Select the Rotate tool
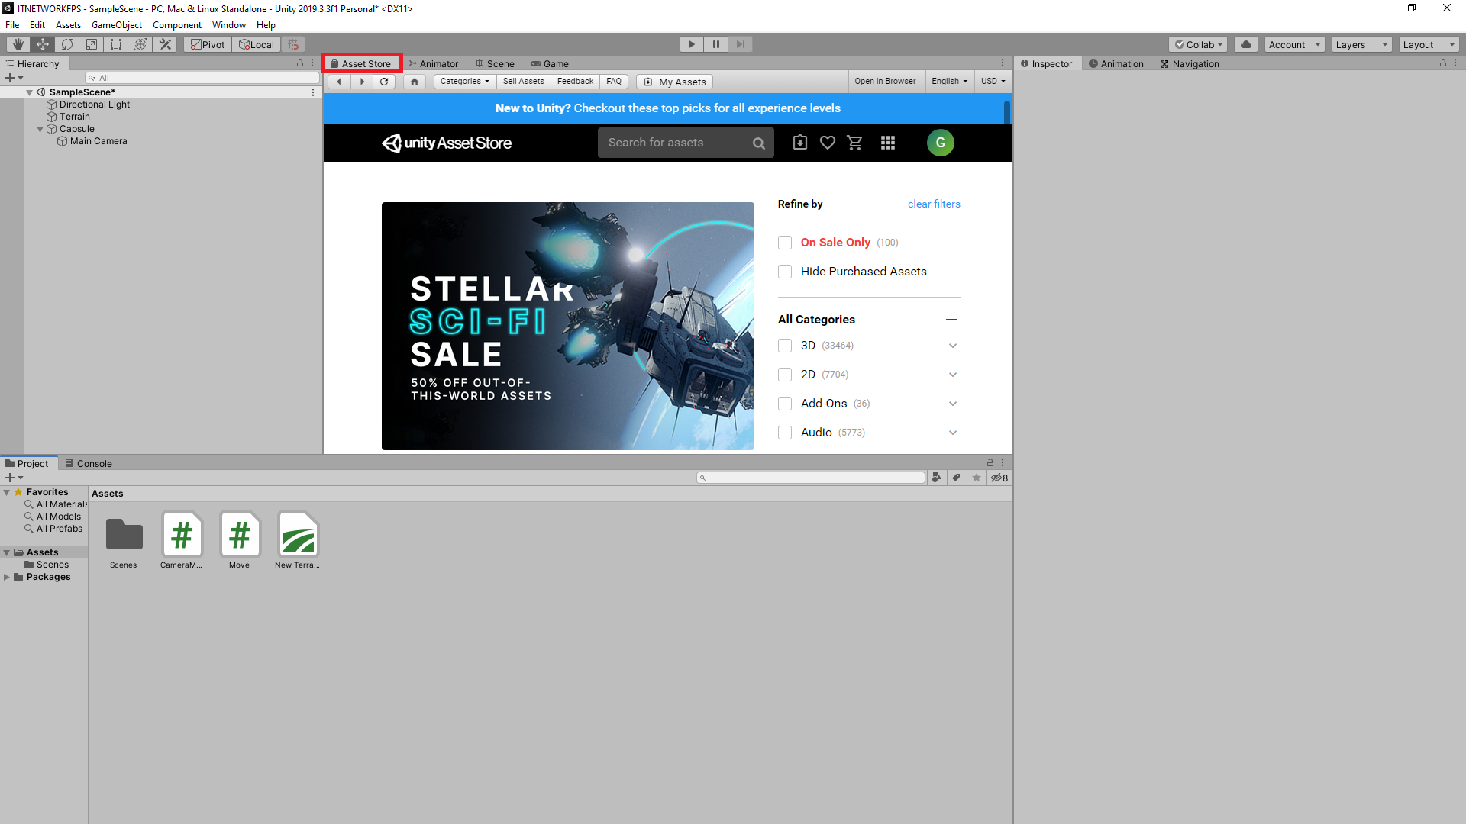The image size is (1466, 824). [x=67, y=44]
